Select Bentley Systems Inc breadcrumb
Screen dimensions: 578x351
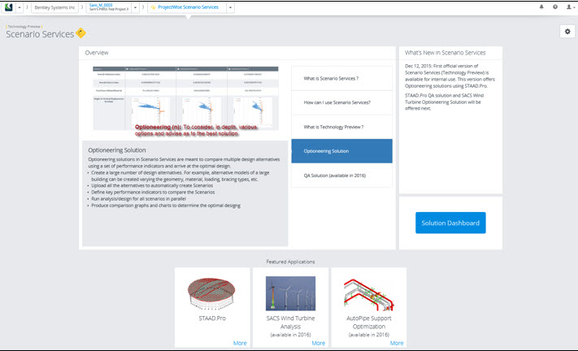(x=54, y=7)
